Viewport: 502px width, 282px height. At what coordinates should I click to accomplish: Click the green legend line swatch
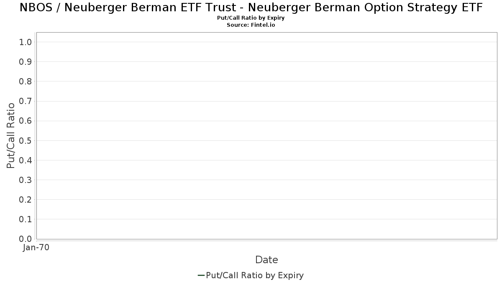coord(201,275)
